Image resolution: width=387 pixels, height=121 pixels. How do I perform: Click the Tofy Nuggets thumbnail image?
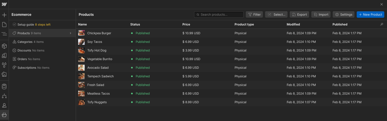(81, 102)
